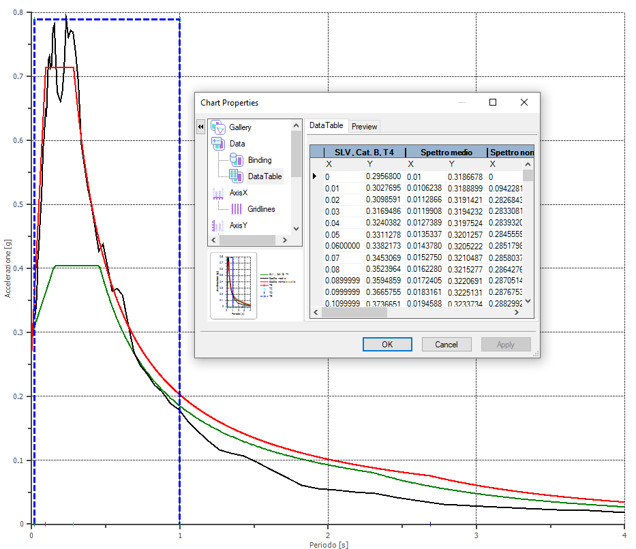The image size is (636, 549).
Task: Click the 'SLV, Cat. B, T4' column header
Action: click(364, 153)
